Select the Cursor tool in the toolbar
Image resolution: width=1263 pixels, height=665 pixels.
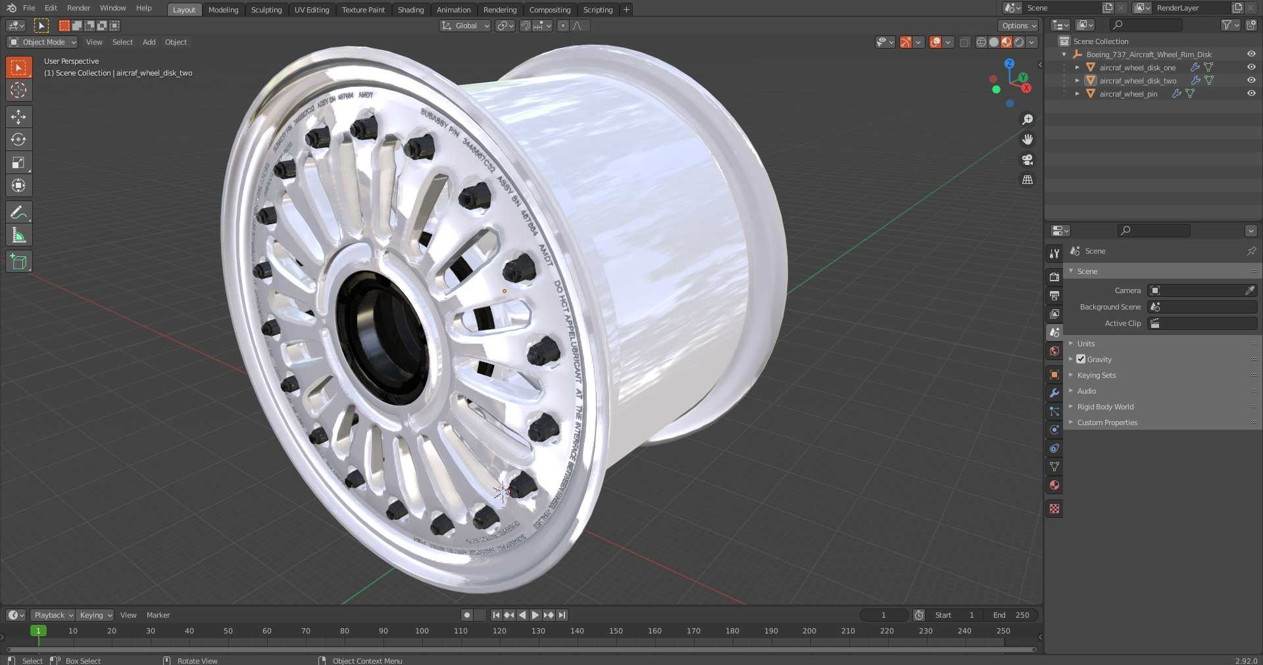coord(18,90)
